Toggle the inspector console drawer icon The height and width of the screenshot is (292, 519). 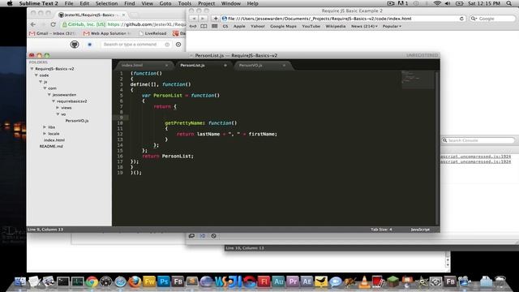[x=202, y=236]
